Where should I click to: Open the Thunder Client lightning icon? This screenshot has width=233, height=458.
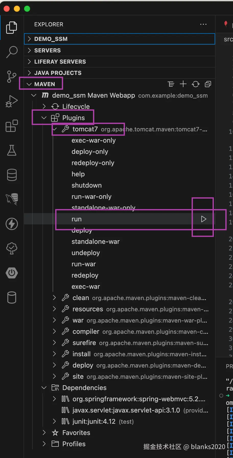click(11, 224)
